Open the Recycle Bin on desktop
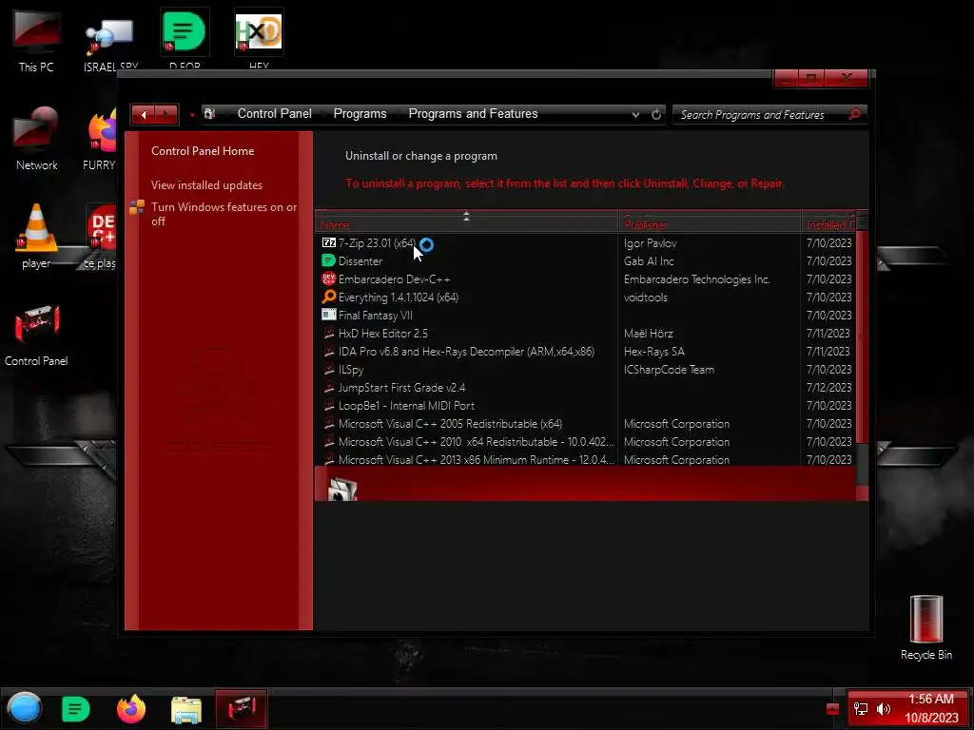The width and height of the screenshot is (974, 730). 926,627
